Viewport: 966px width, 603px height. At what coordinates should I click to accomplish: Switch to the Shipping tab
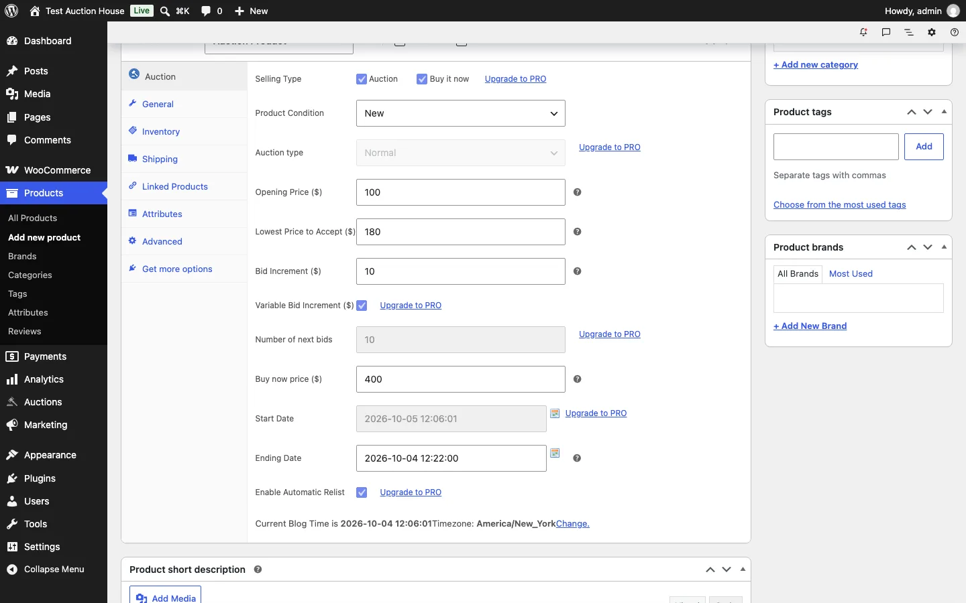[184, 159]
